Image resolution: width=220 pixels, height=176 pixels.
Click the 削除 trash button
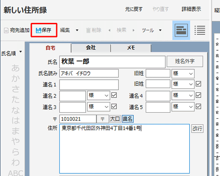[x=94, y=30]
